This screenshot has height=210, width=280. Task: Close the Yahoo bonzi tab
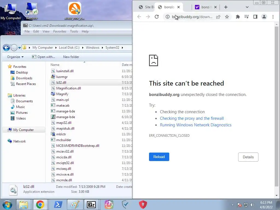[x=215, y=7]
